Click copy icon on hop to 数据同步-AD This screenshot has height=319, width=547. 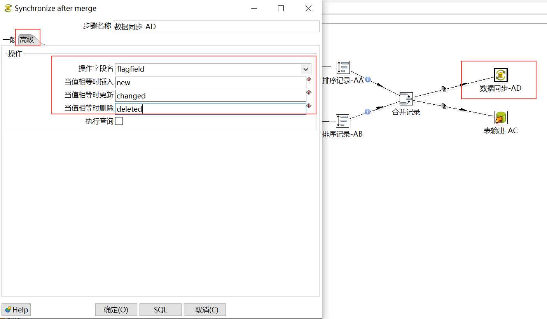click(444, 89)
